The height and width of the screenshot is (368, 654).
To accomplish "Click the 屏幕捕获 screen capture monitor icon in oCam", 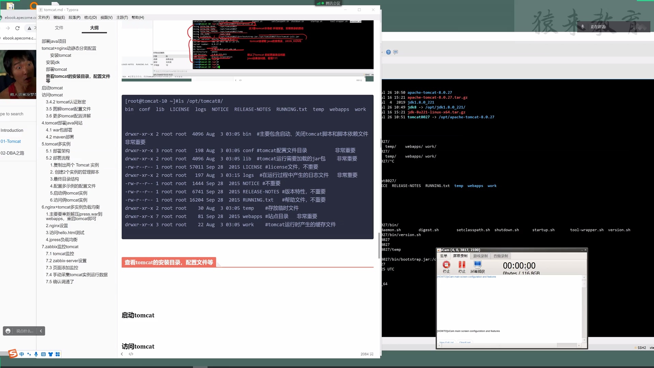I will coord(478,265).
